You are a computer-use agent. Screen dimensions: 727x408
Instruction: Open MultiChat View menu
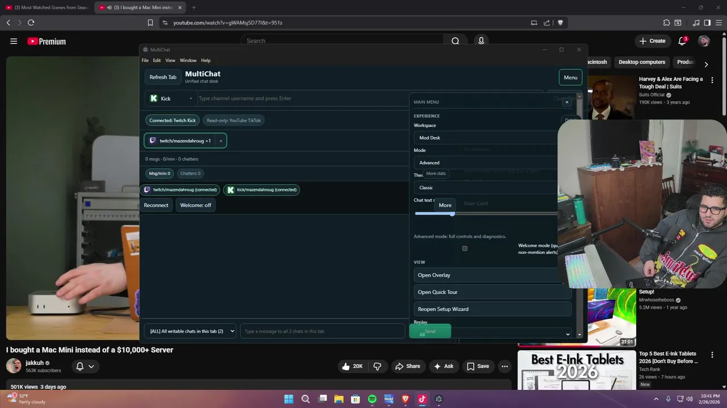pyautogui.click(x=170, y=60)
